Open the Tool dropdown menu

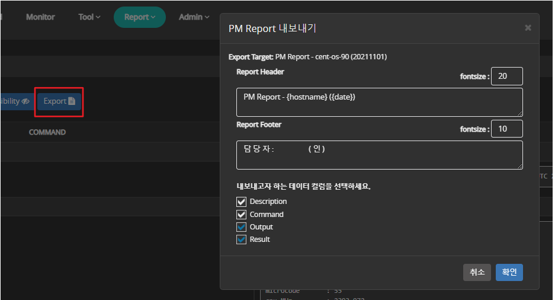89,17
